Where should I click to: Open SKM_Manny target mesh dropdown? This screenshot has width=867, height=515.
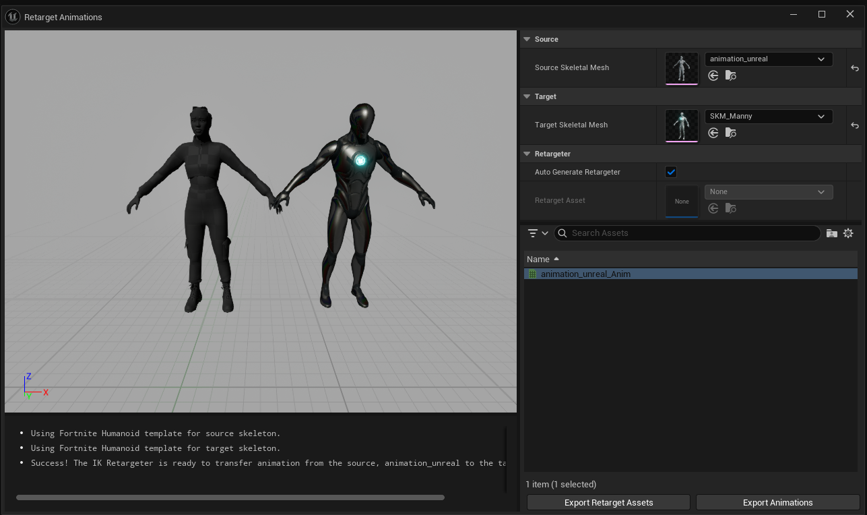769,117
